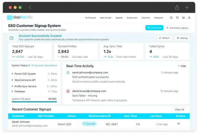
Task: Click clock icon next to 82ms
Action: (48, 80)
